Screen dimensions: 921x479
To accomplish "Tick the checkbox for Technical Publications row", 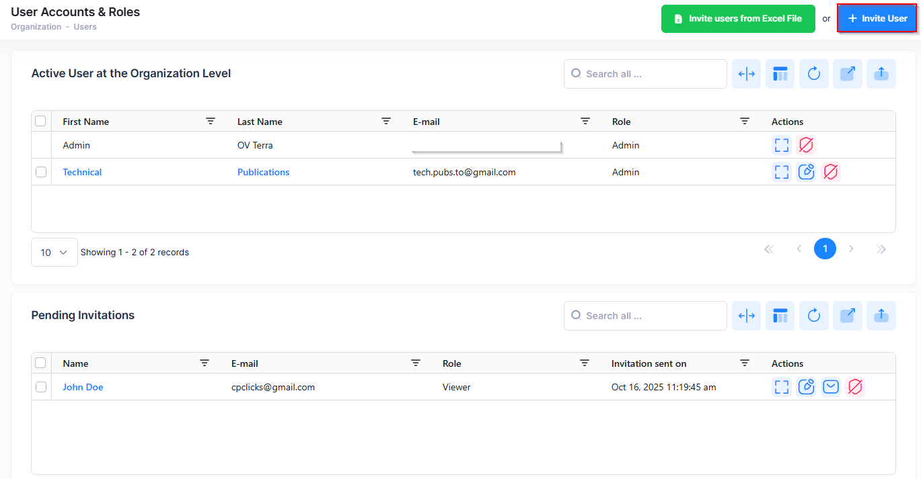I will [x=41, y=172].
